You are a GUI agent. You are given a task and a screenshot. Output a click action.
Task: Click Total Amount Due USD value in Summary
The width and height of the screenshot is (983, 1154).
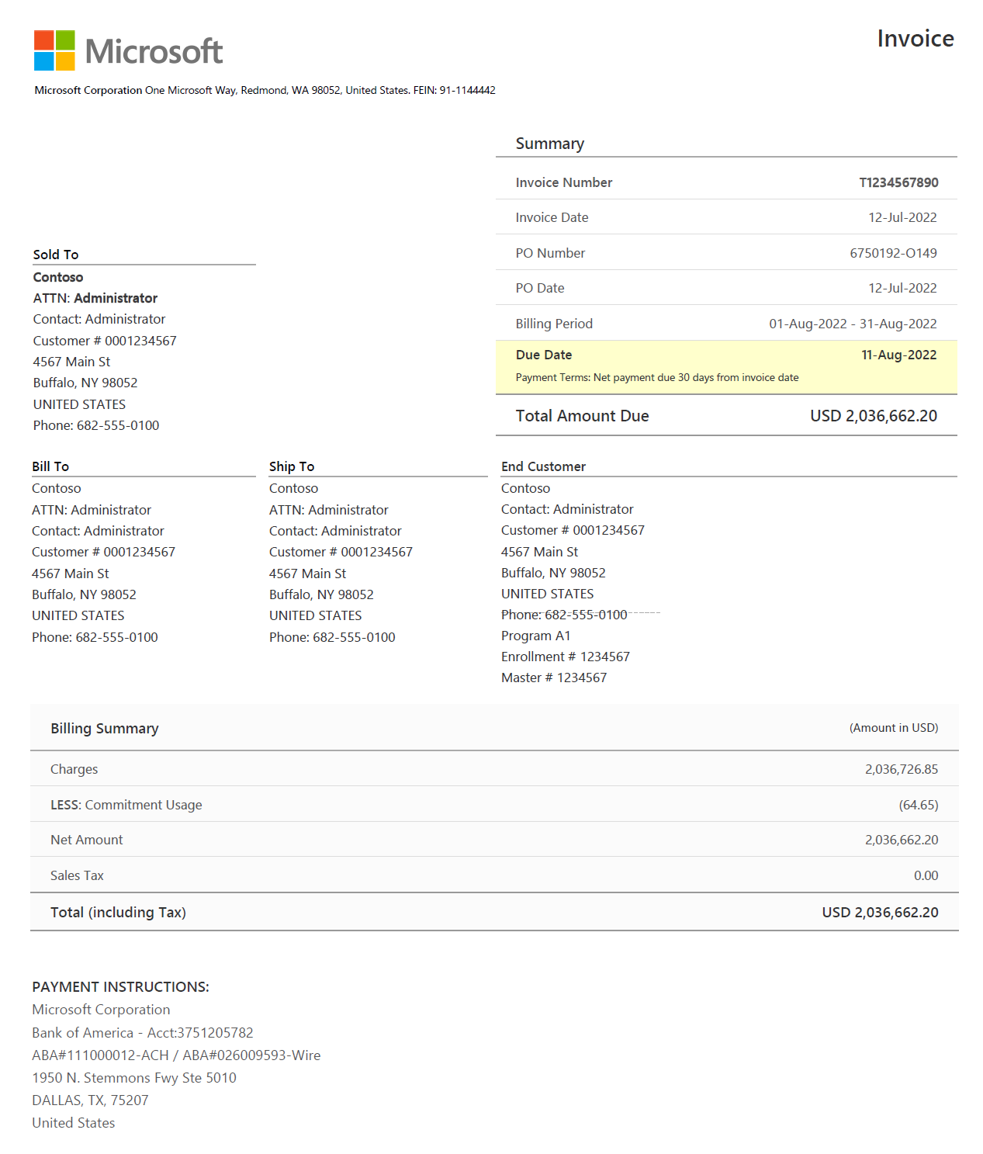873,416
